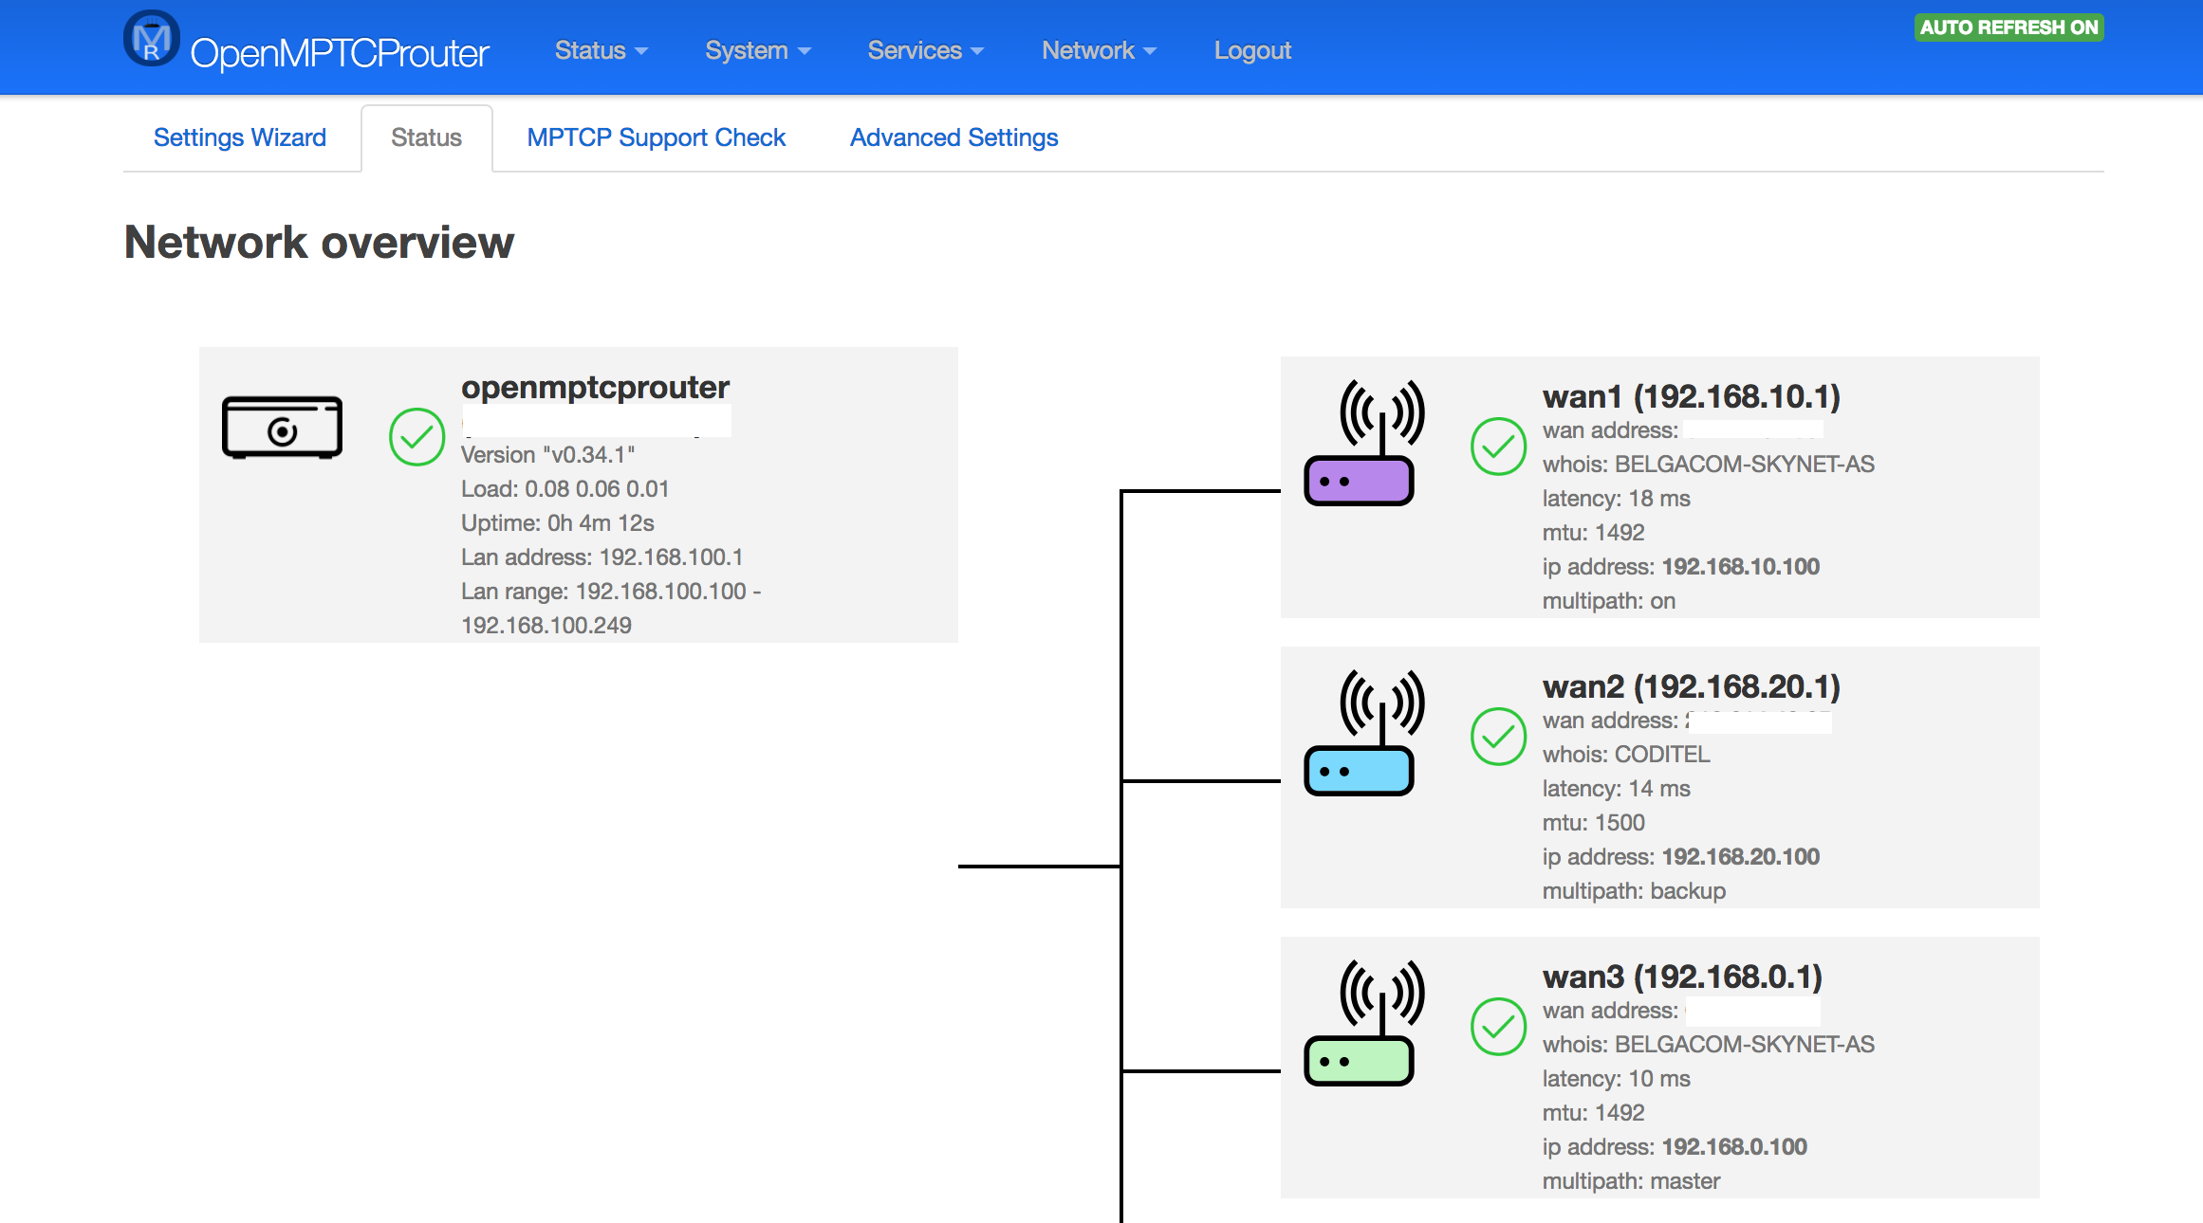Click the openmptcprouter router device icon
Viewport: 2203px width, 1223px height.
pos(281,428)
